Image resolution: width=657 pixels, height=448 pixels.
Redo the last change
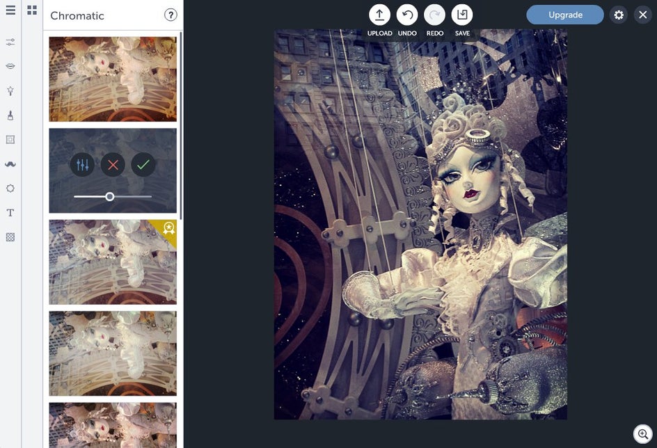(434, 15)
